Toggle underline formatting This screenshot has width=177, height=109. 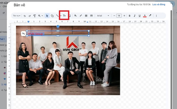(140, 16)
